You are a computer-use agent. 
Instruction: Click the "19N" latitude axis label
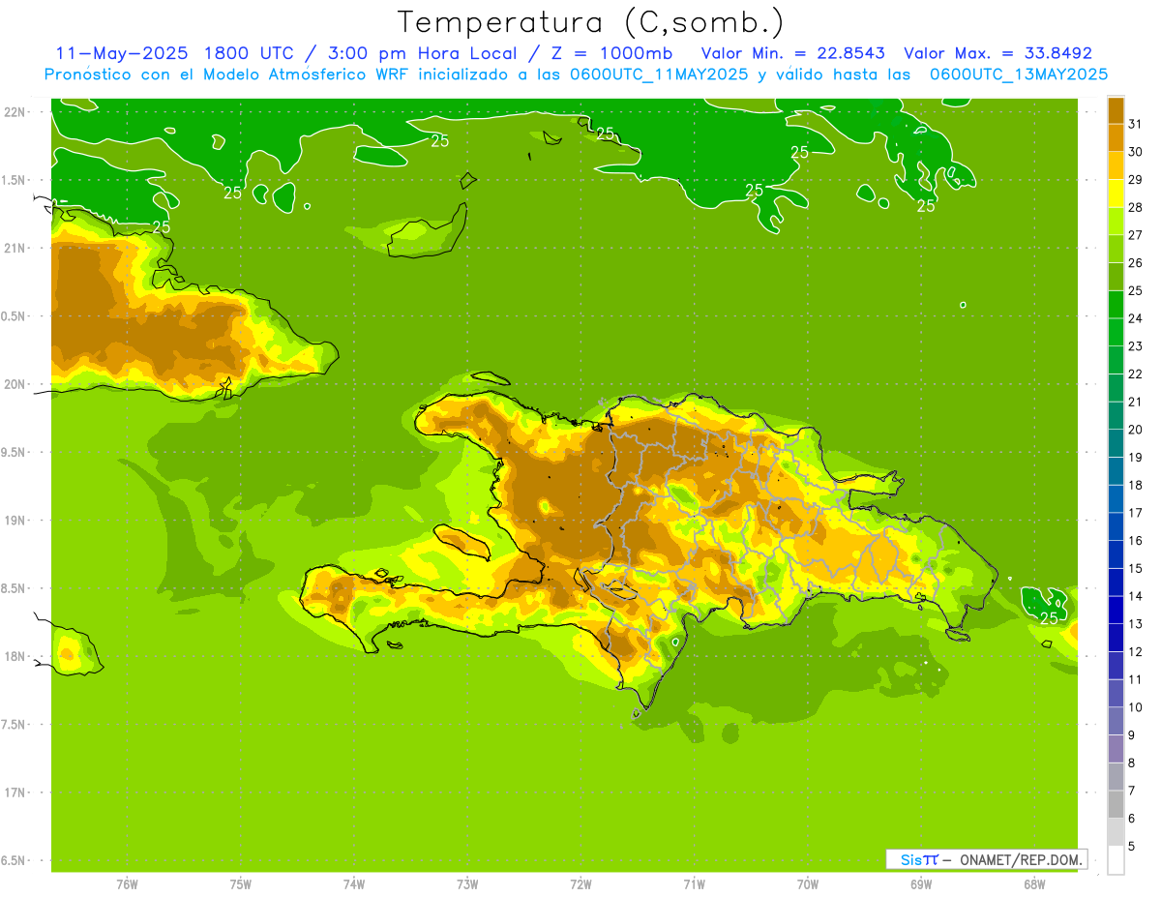click(15, 520)
